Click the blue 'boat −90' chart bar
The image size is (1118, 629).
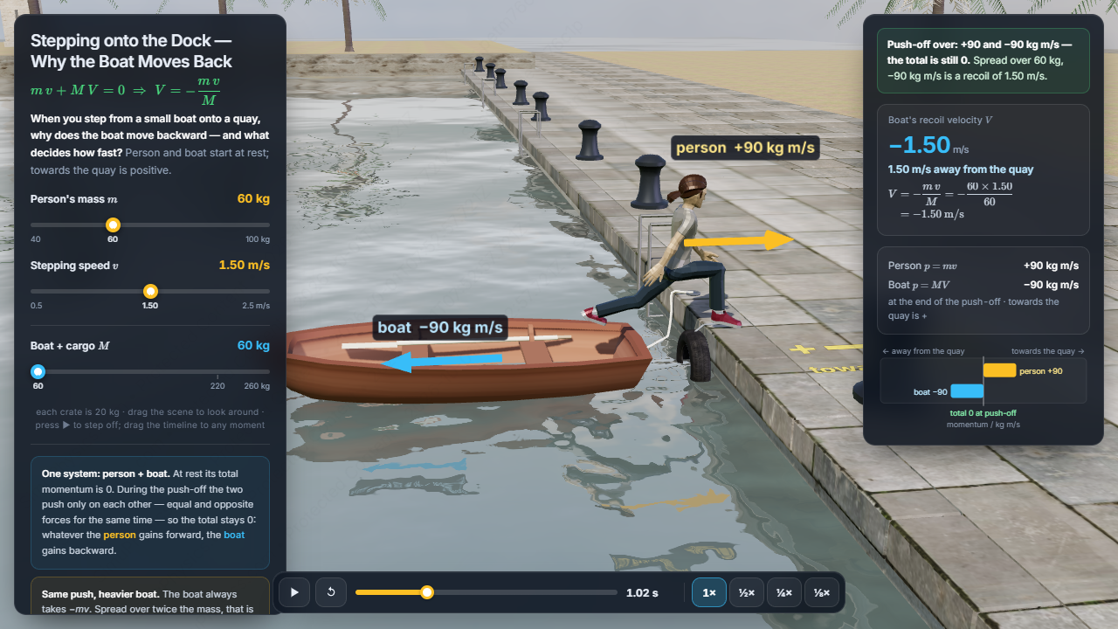point(967,391)
